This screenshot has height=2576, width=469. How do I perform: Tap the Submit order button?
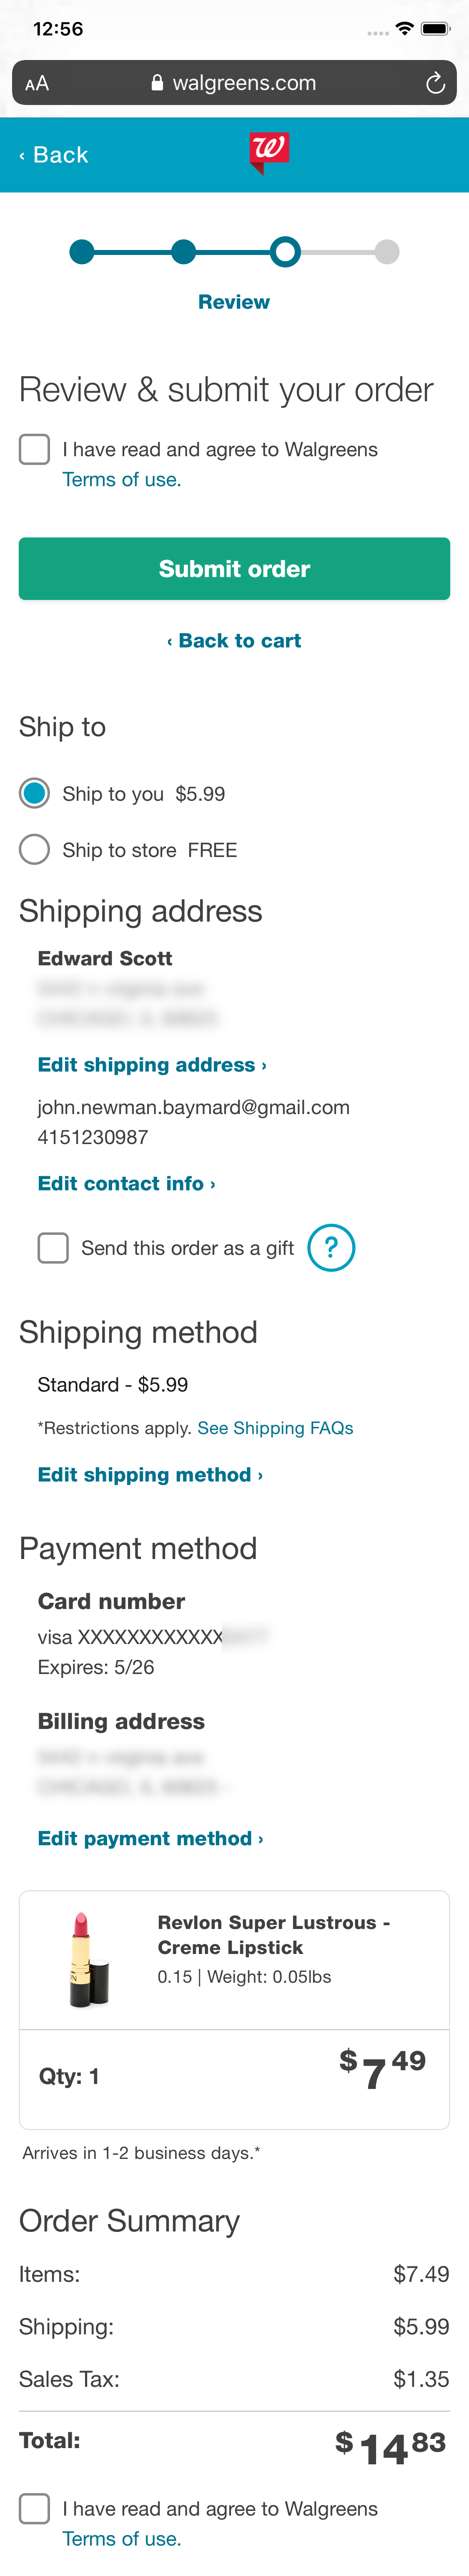[x=233, y=568]
